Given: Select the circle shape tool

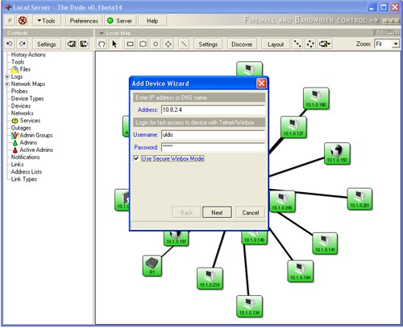Looking at the screenshot, I should (156, 43).
